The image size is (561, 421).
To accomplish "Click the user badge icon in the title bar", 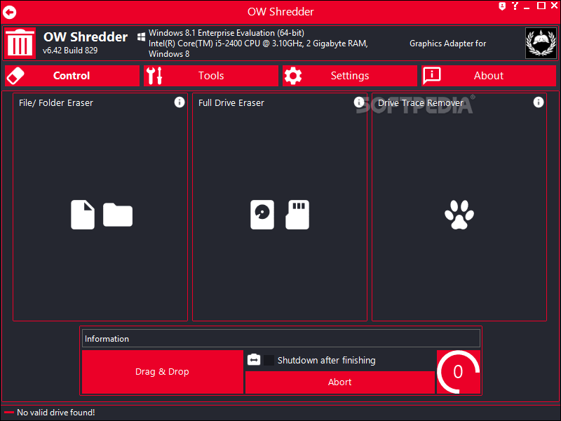I will point(502,6).
